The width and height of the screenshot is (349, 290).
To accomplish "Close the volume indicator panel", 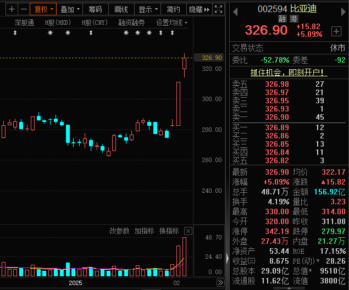I will point(188,231).
